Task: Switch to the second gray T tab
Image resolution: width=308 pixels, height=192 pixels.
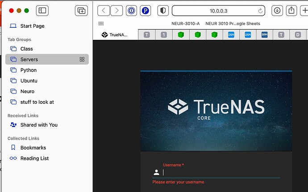Action: pyautogui.click(x=281, y=35)
